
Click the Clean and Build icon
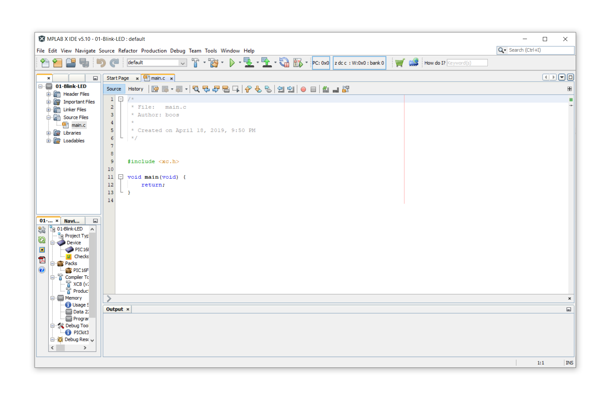[x=213, y=63]
